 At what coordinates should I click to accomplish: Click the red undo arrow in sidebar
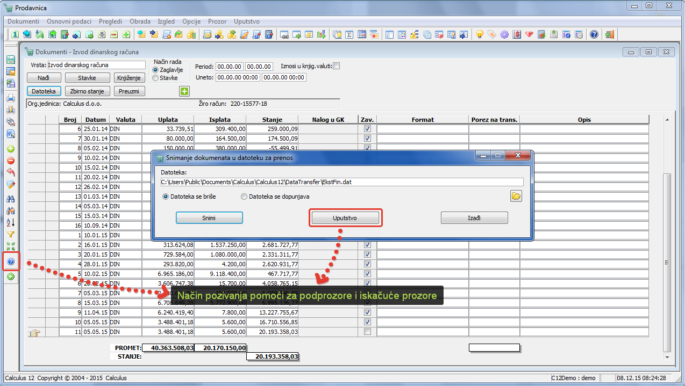(x=10, y=172)
